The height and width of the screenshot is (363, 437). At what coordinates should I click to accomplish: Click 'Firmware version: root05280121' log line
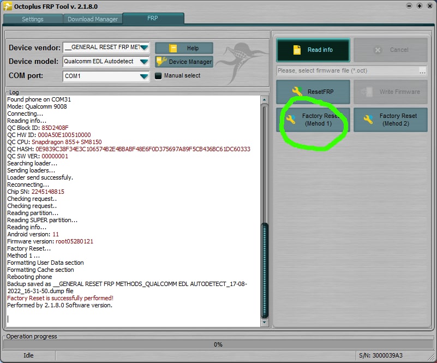[50, 241]
